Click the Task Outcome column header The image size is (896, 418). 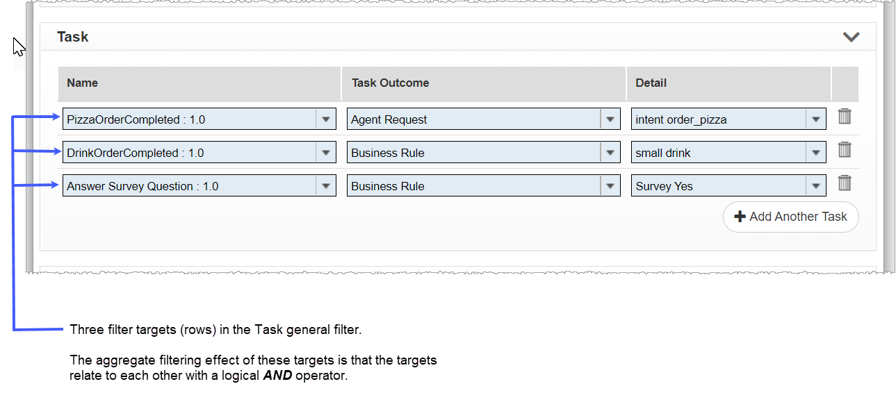click(x=390, y=83)
